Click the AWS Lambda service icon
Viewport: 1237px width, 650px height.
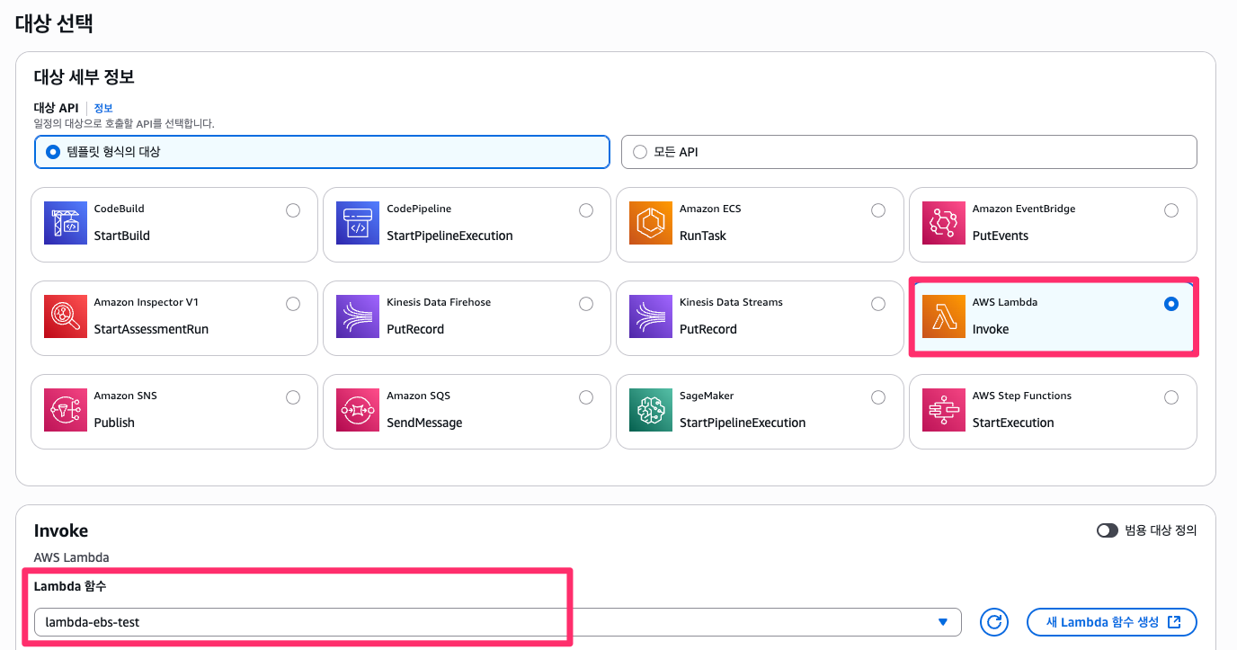[944, 316]
